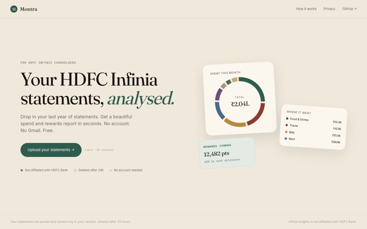This screenshot has width=367, height=229.
Task: Click the star icon before Not affiliated
Action: [22, 170]
